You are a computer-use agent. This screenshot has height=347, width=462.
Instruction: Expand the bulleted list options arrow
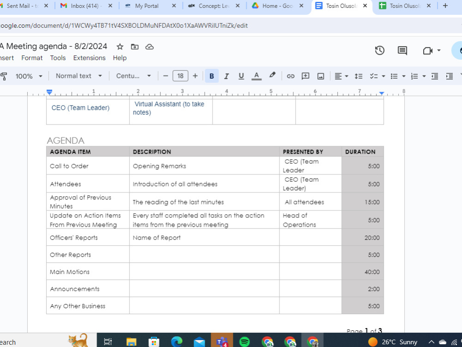(404, 76)
